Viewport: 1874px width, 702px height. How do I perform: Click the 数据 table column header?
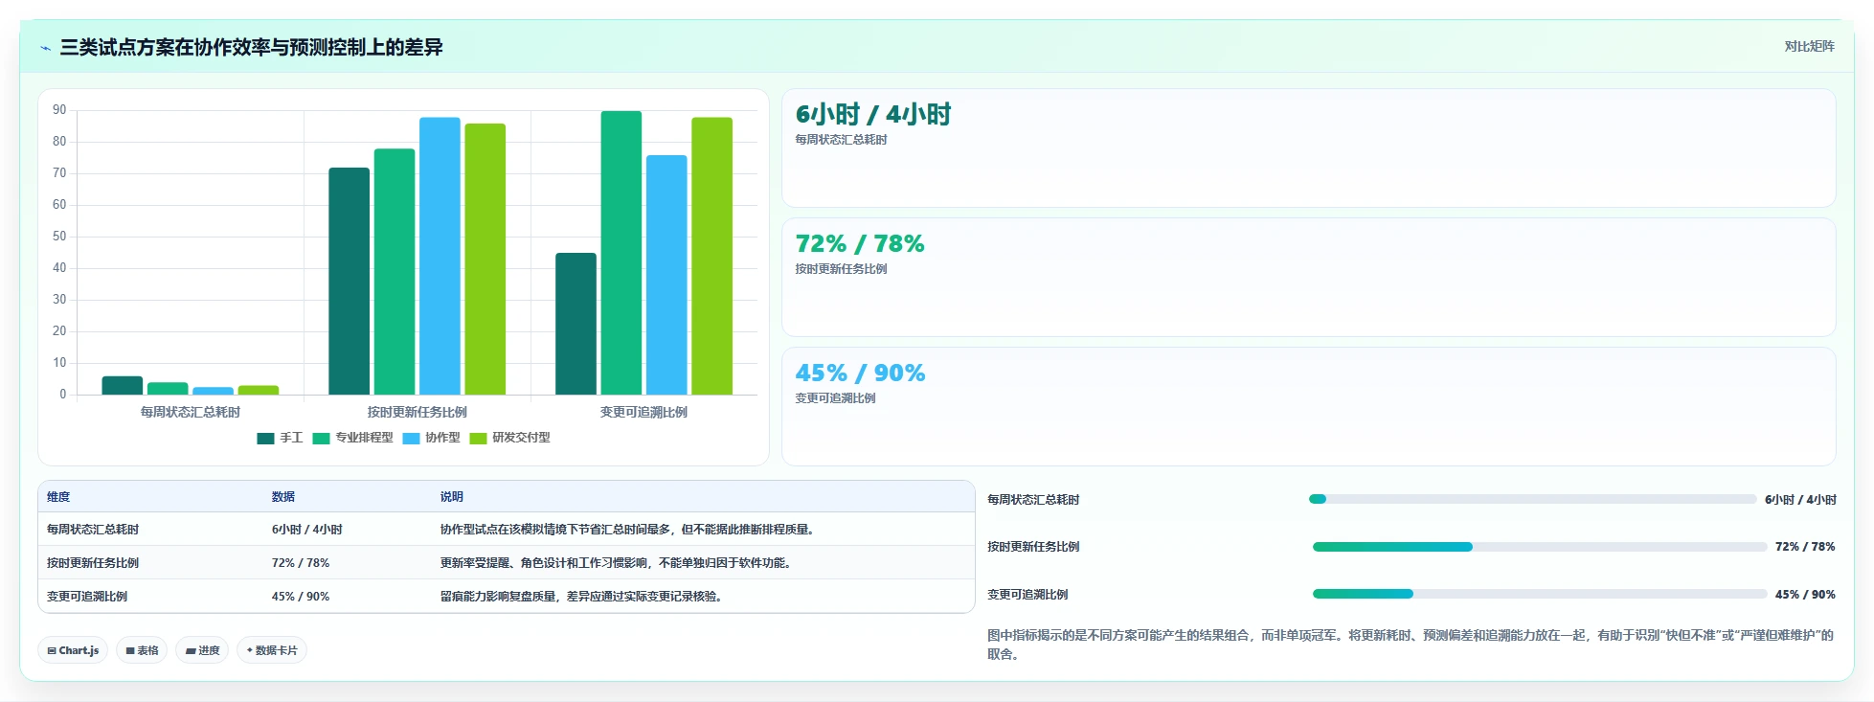[283, 497]
